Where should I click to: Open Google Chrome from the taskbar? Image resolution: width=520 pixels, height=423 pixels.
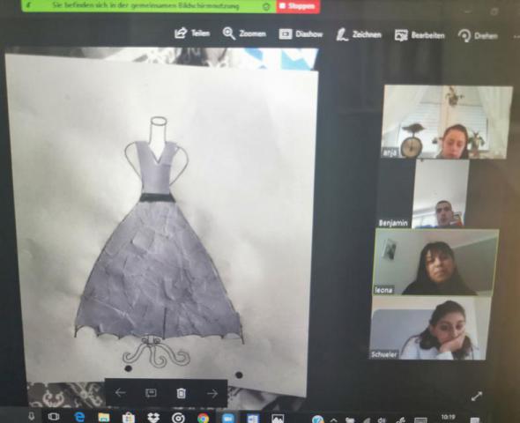pos(203,418)
